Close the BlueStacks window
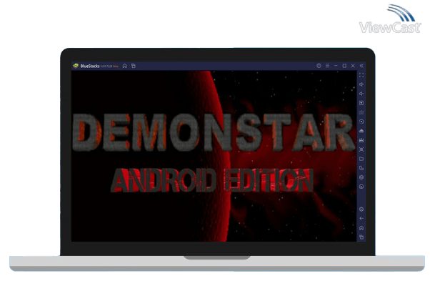Viewport: 430px width, 296px height. point(353,66)
